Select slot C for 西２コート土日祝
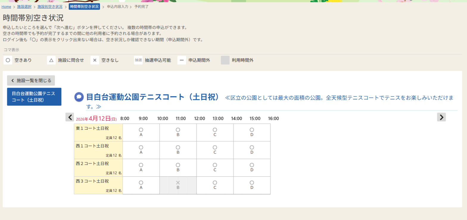Image resolution: width=467 pixels, height=220 pixels. coord(215,167)
